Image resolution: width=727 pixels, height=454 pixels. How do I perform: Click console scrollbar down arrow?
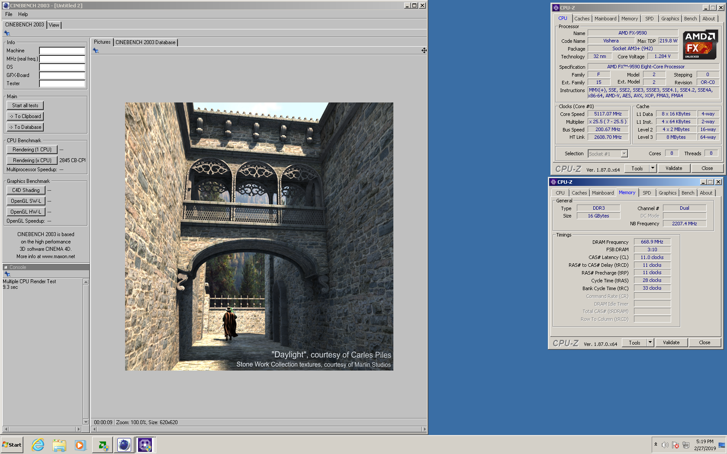(x=86, y=422)
